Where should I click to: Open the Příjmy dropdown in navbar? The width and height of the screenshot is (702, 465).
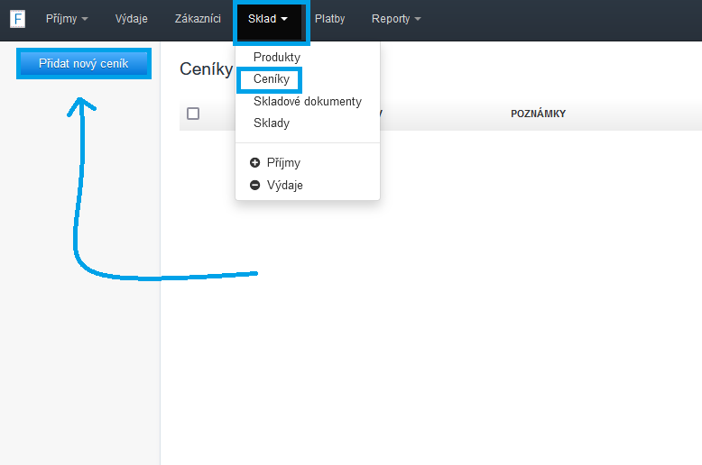point(67,19)
